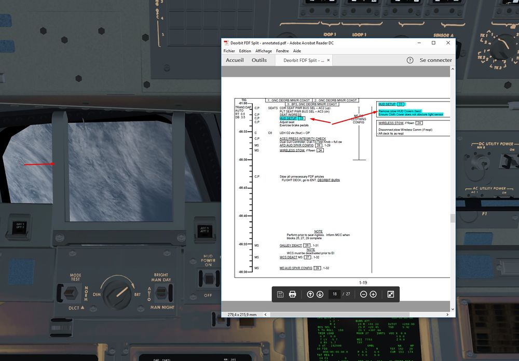This screenshot has width=519, height=361.
Task: Click the vertical scrollbar up arrow in Acrobat
Action: (453, 69)
